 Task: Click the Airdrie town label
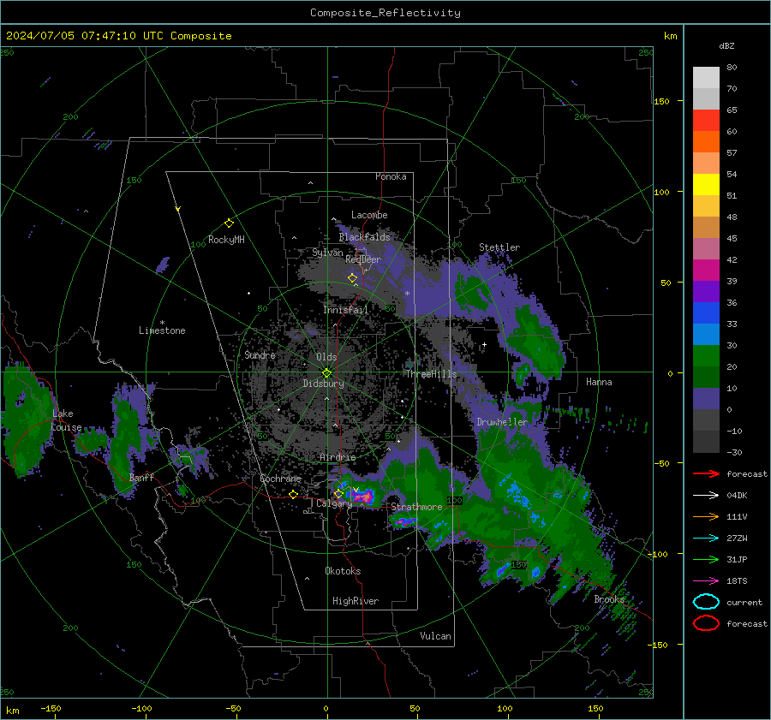(338, 457)
